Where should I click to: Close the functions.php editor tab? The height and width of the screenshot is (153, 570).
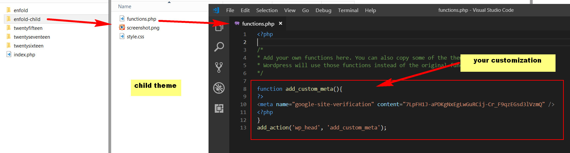[x=281, y=23]
